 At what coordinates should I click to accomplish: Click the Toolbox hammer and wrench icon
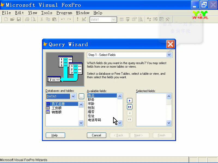(x=168, y=19)
